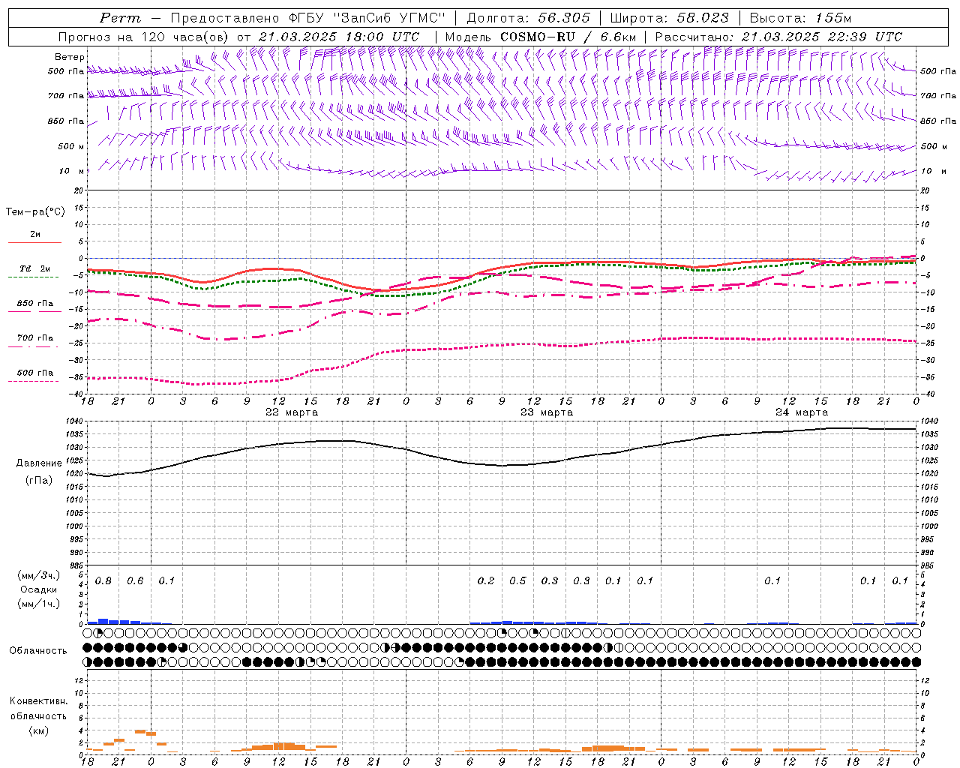Viewport: 960px width, 768px height.
Task: Click the precipitation value "0.8"
Action: click(103, 580)
